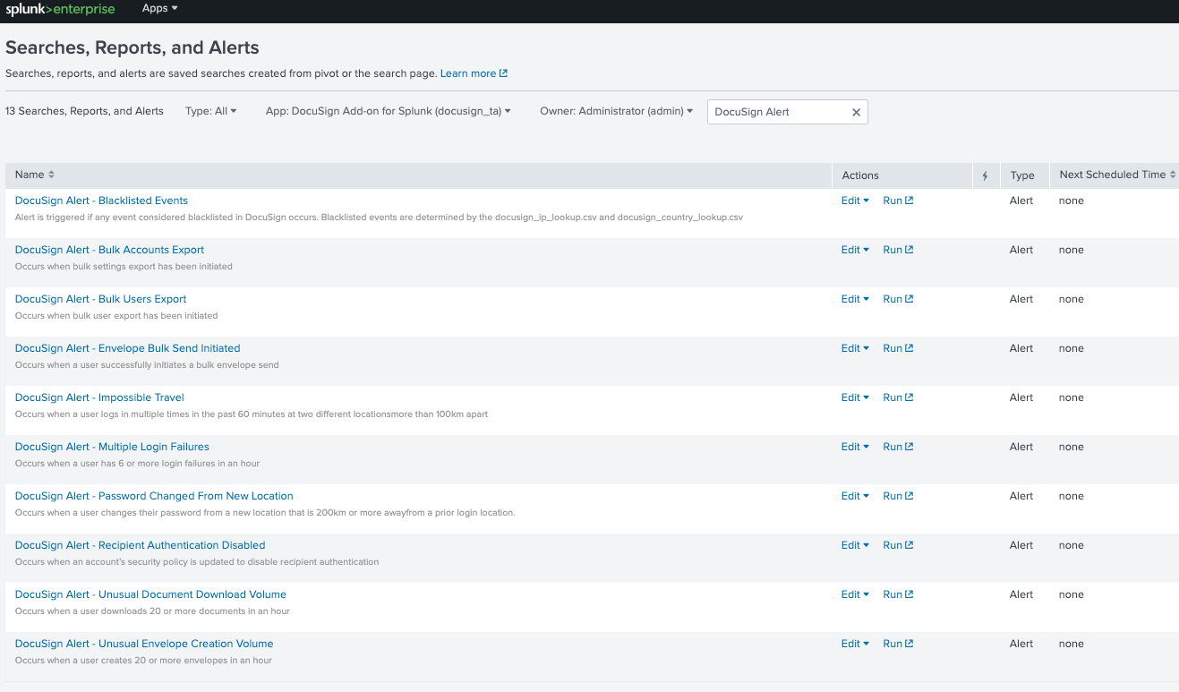Open DocuSign Alert - Unusual Envelope Creation Volume

144,644
